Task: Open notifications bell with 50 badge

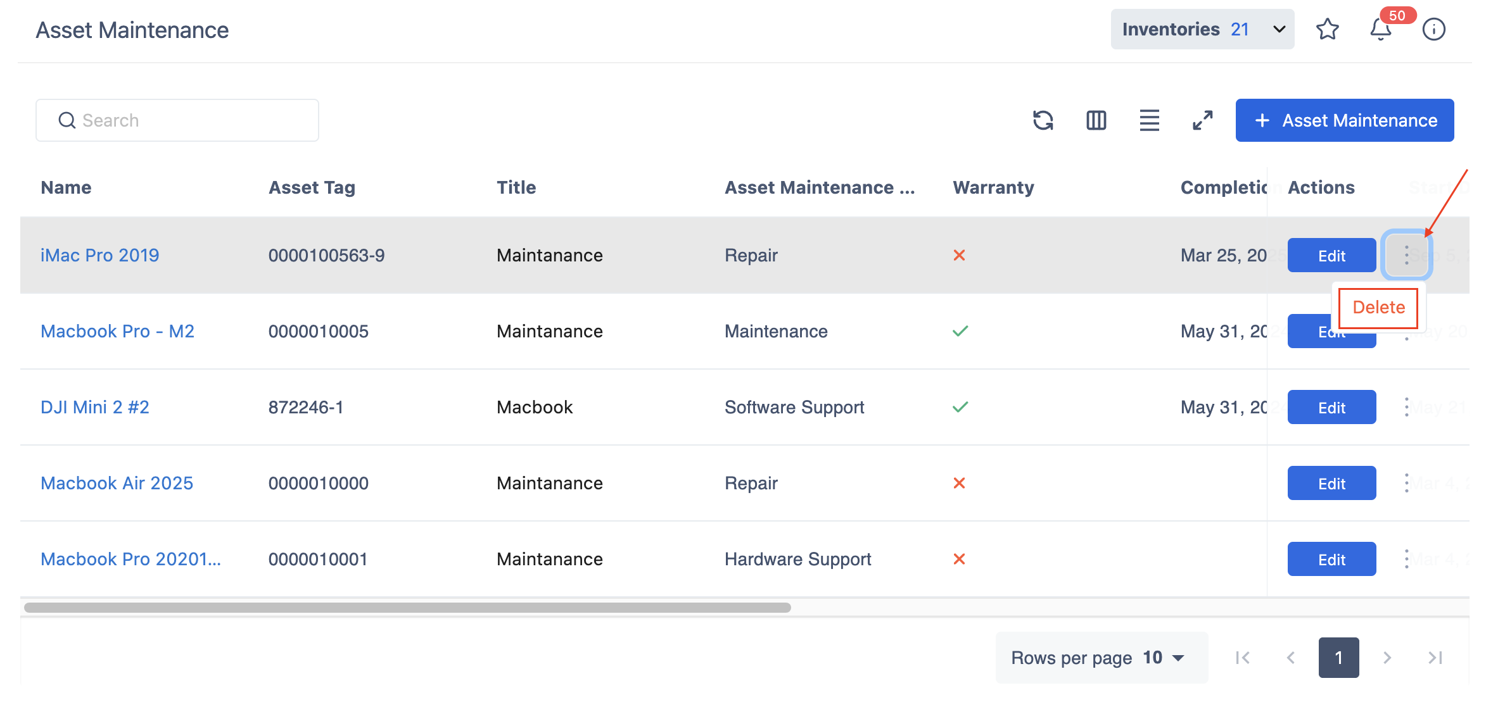Action: click(x=1381, y=29)
